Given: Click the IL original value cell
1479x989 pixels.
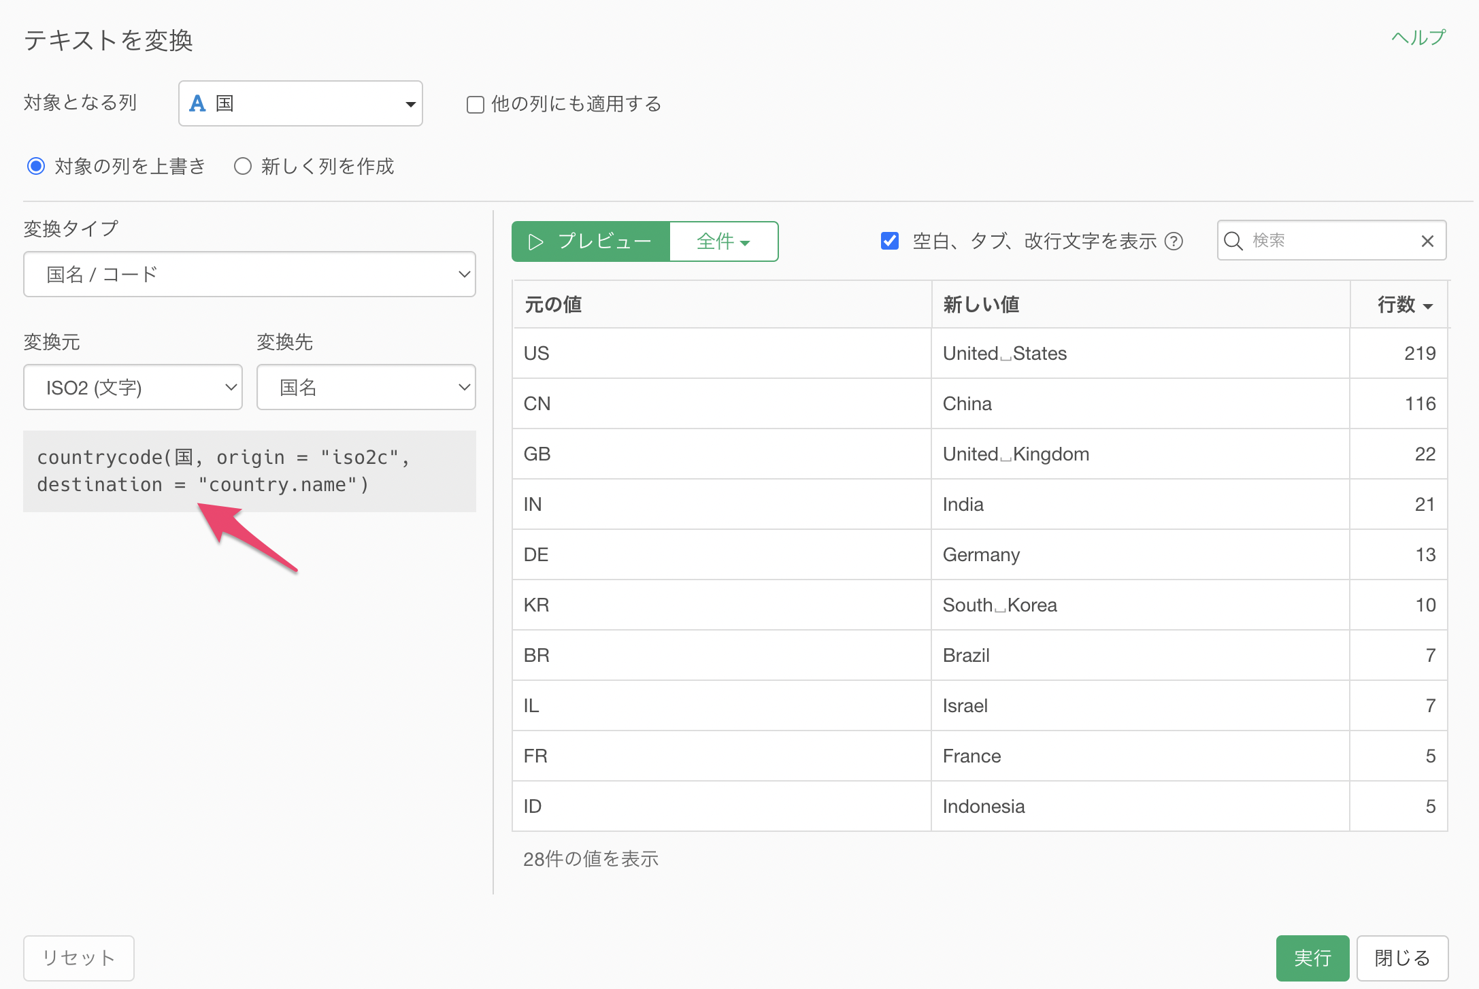Looking at the screenshot, I should 722,705.
